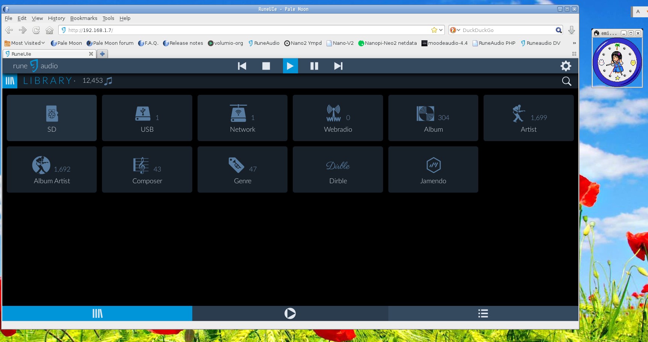Image resolution: width=648 pixels, height=342 pixels.
Task: Switch to the playback view tab
Action: click(x=290, y=313)
